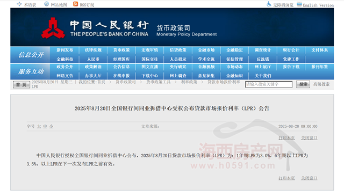Open the 高级搜索 advanced search link
The height and width of the screenshot is (196, 344).
[x=321, y=84]
